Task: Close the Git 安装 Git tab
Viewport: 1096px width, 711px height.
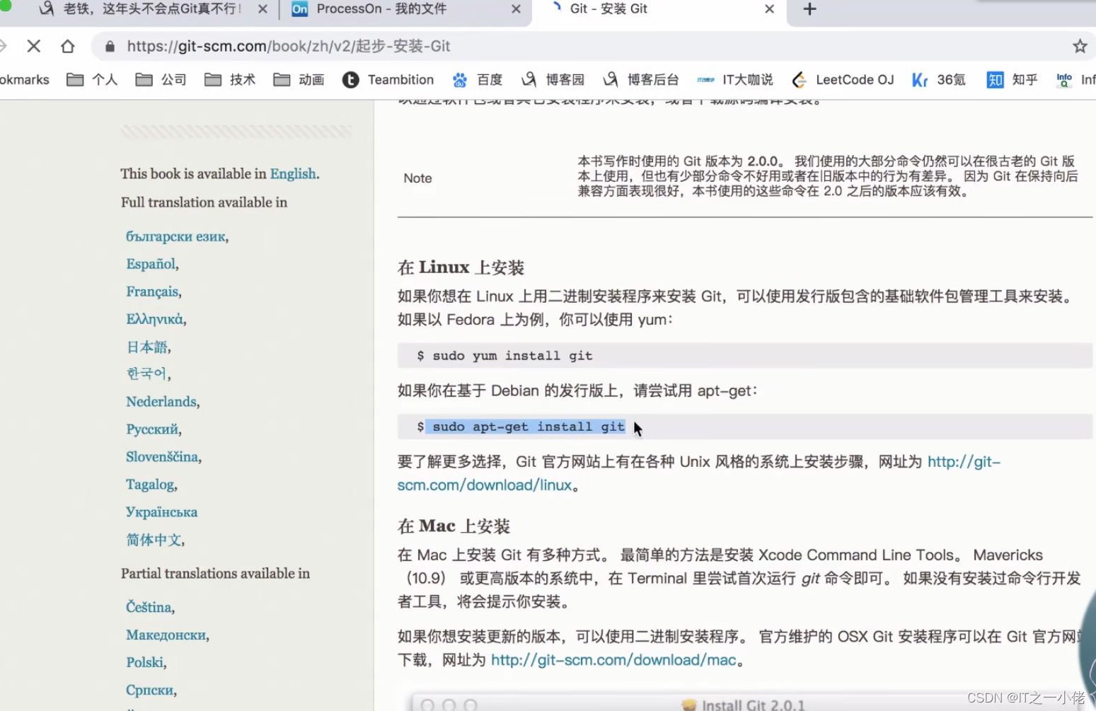Action: tap(769, 9)
